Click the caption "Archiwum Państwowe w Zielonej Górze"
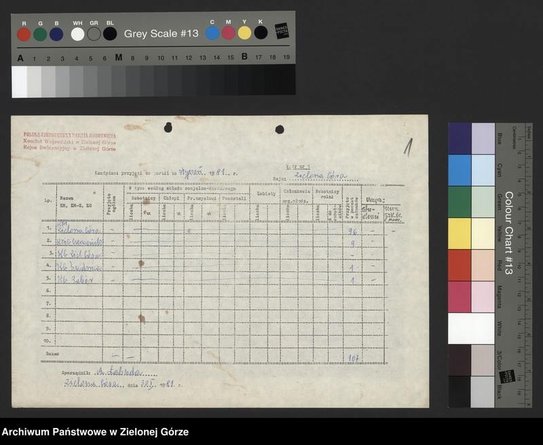543x445 pixels. coord(95,432)
